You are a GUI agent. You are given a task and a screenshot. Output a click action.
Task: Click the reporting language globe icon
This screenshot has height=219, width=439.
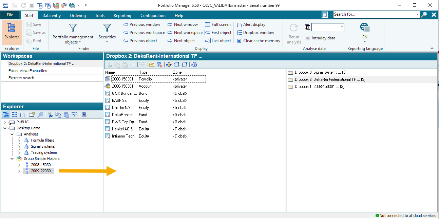pyautogui.click(x=365, y=28)
